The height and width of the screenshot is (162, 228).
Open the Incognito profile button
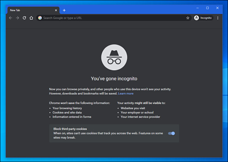[x=203, y=18]
